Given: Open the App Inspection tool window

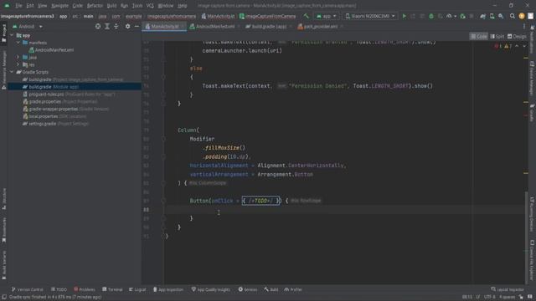Looking at the screenshot, I should click(168, 289).
